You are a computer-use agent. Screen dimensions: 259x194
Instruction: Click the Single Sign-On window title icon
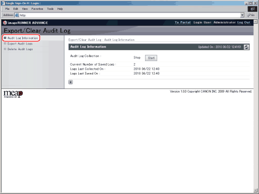(3, 3)
